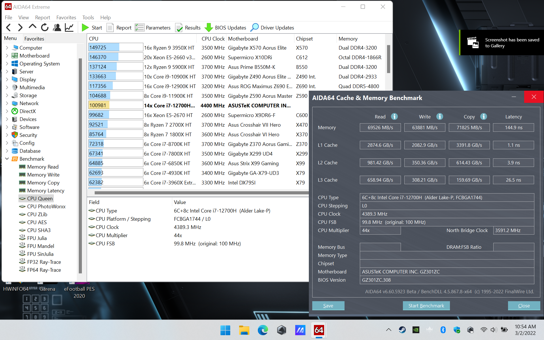Image resolution: width=544 pixels, height=340 pixels.
Task: Select FP64 Ray-Trace benchmark
Action: [40, 270]
